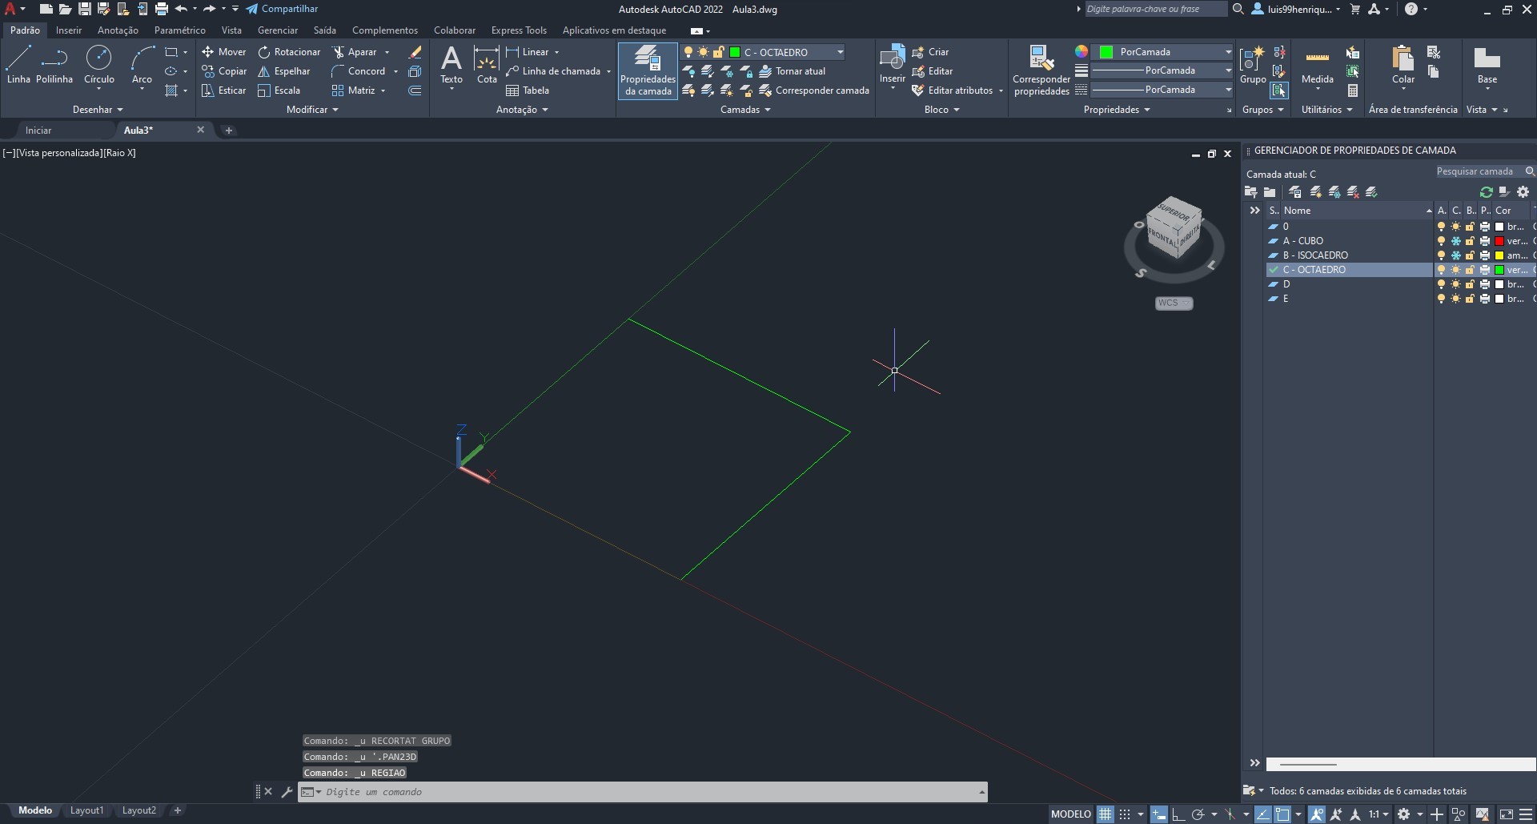Toggle lock for layer D
Viewport: 1537px width, 824px height.
click(1470, 284)
